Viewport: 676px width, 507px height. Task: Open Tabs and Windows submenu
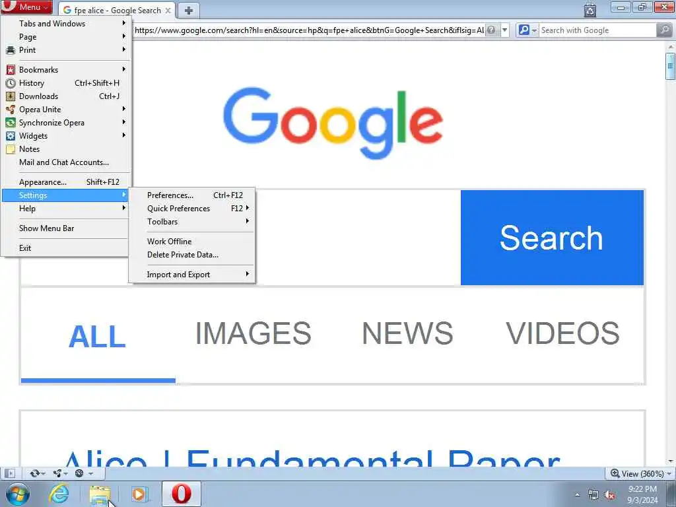tap(66, 24)
